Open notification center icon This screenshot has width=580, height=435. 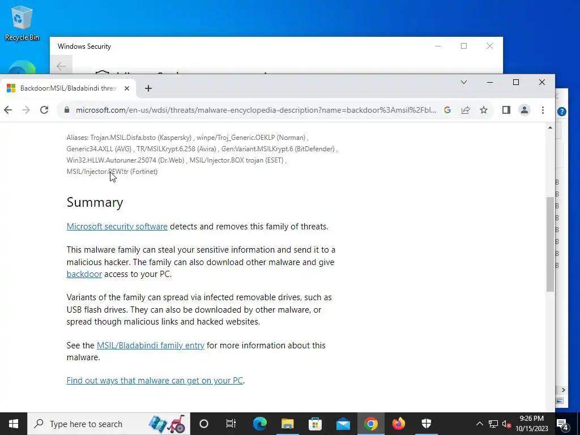[562, 424]
